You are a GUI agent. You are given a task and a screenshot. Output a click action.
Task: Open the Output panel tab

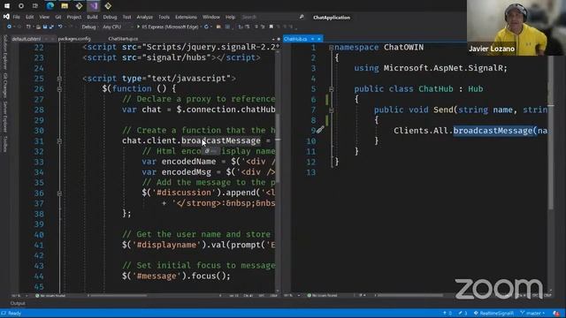pyautogui.click(x=18, y=303)
